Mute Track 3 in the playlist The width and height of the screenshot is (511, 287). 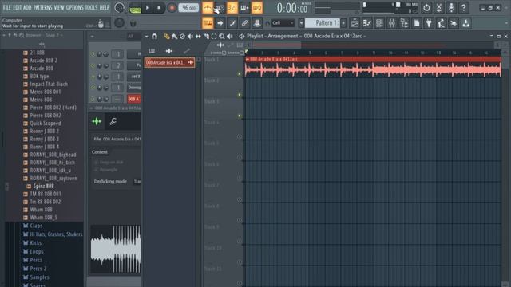[240, 116]
